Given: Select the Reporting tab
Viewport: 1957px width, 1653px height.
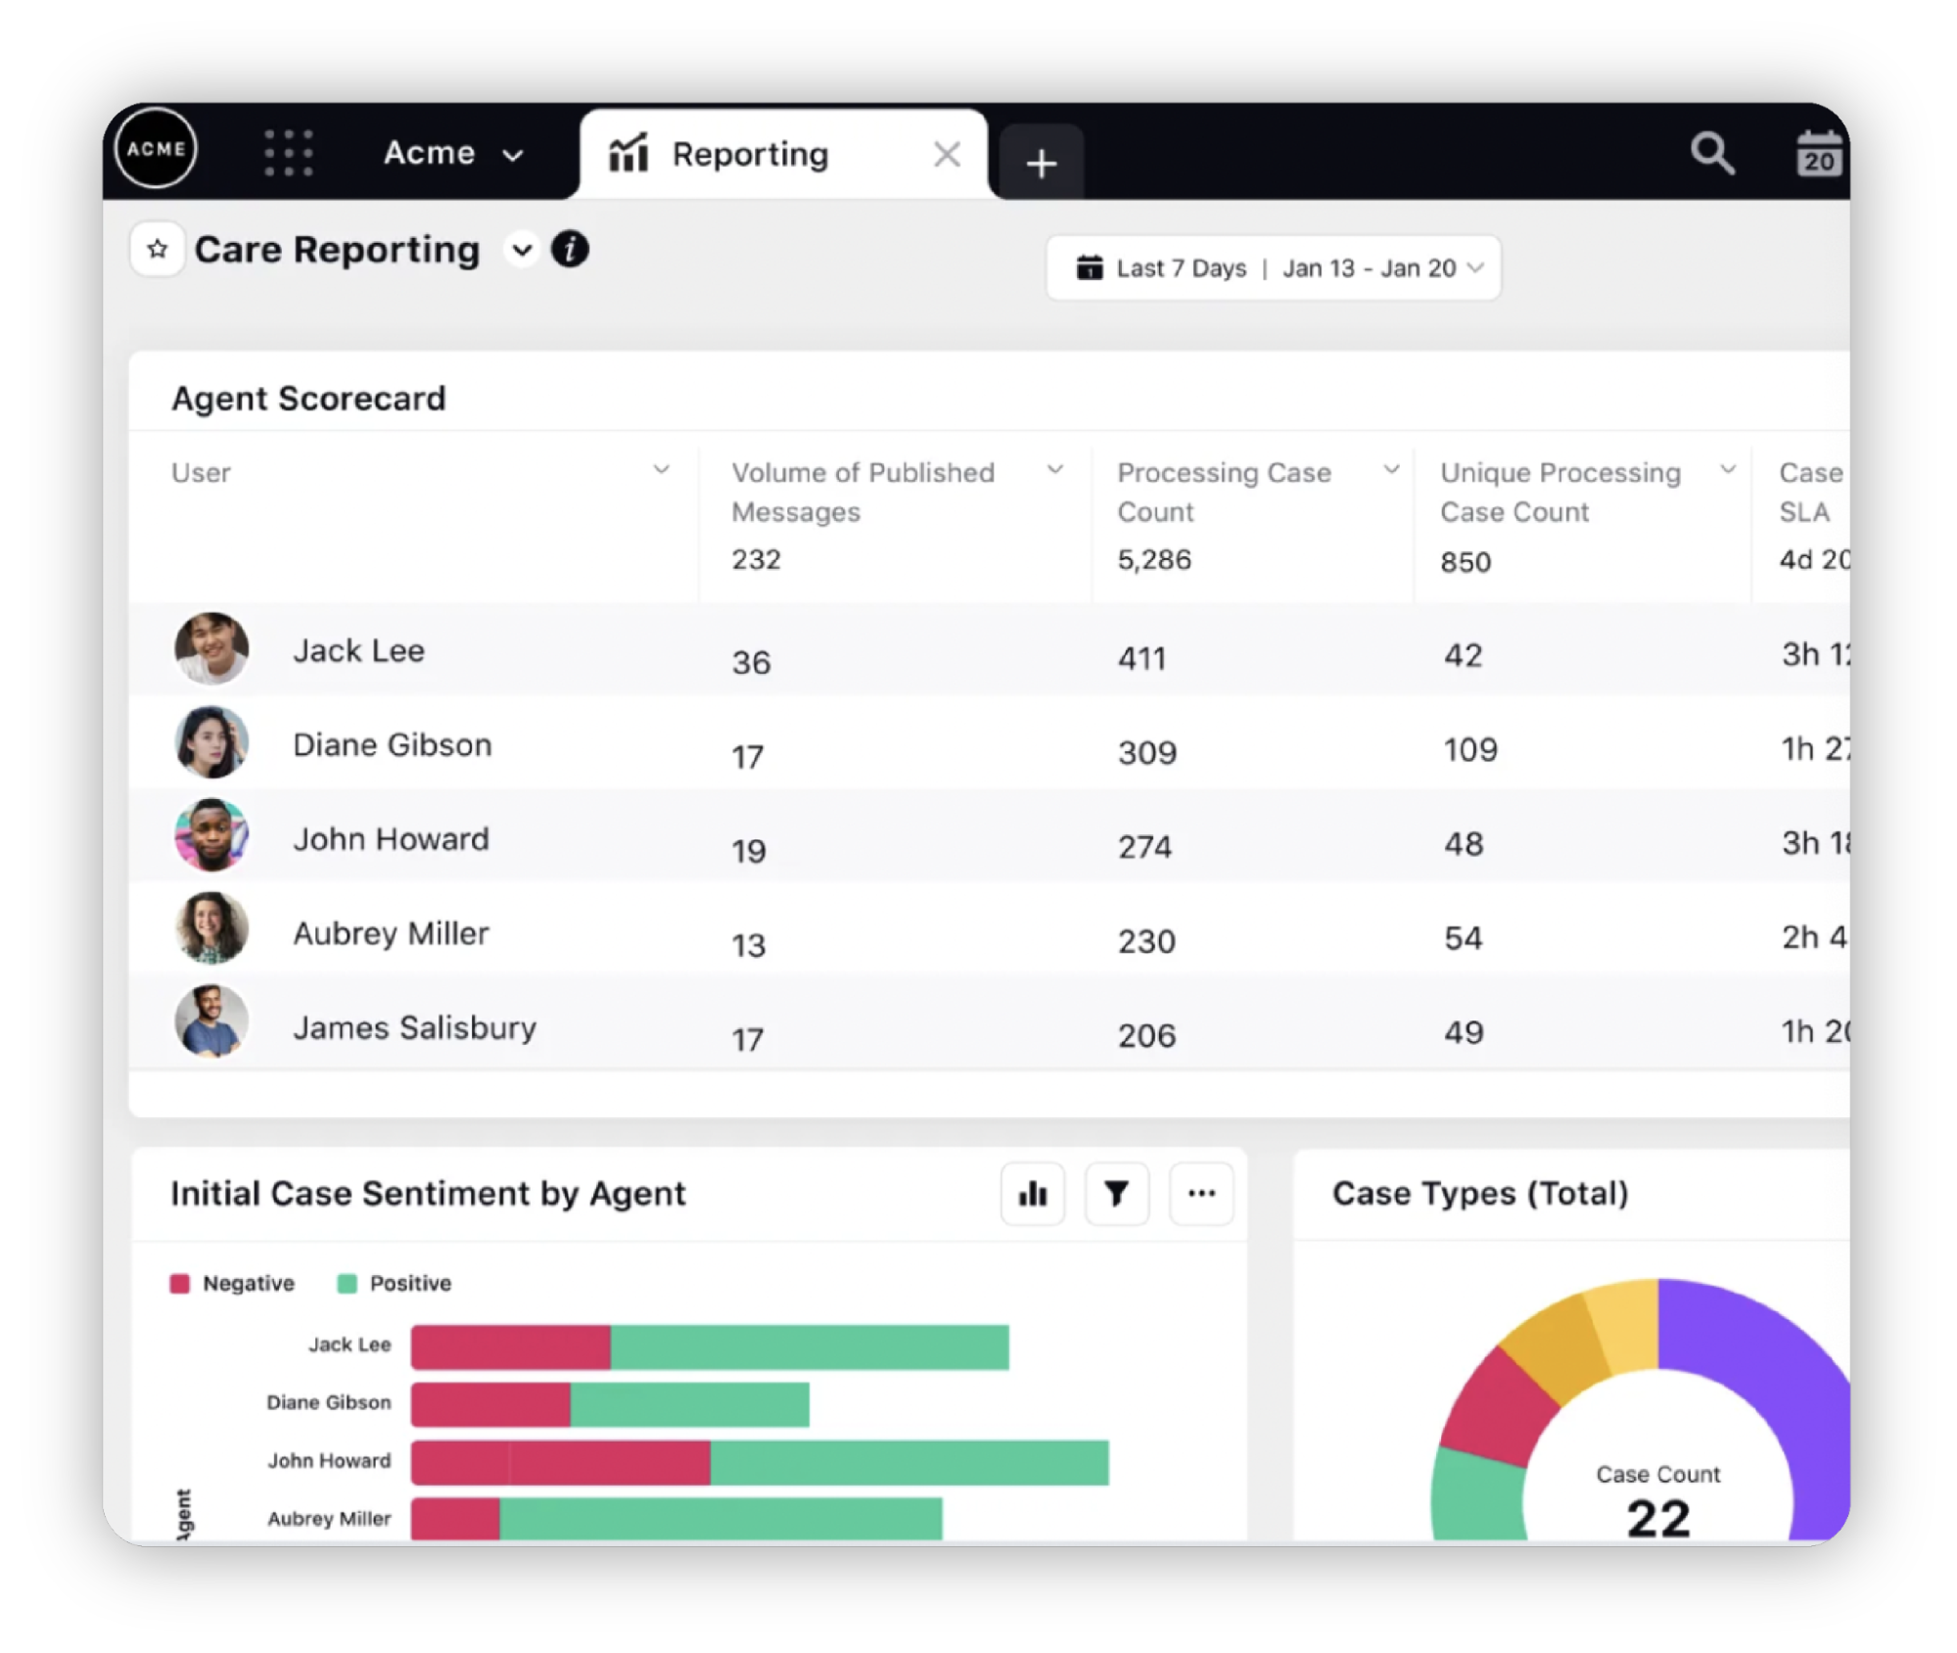Looking at the screenshot, I should point(749,155).
